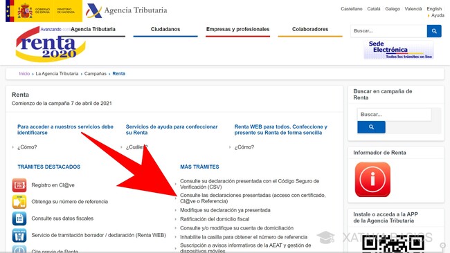Open Suscripción a avisos informativos de la AEAT
Image resolution: width=450 pixels, height=253 pixels.
click(x=245, y=248)
